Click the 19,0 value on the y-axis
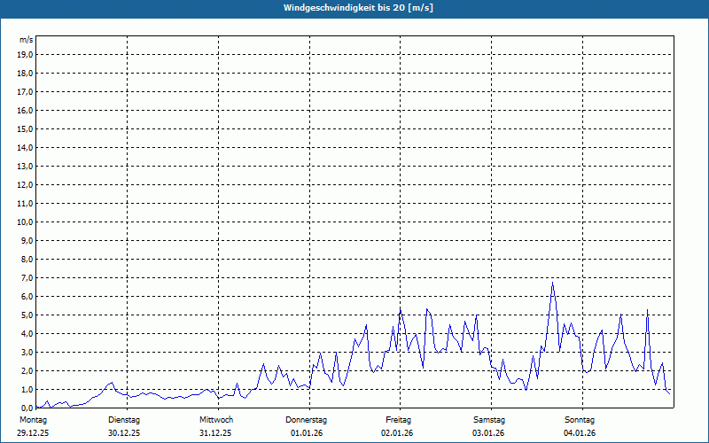709x443 pixels. pyautogui.click(x=26, y=54)
